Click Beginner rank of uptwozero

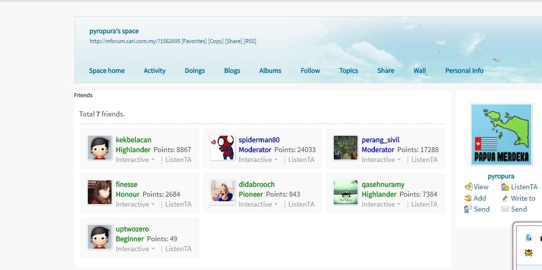129,239
